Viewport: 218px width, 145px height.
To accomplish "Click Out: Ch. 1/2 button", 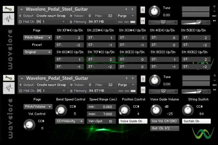I will (165, 128).
